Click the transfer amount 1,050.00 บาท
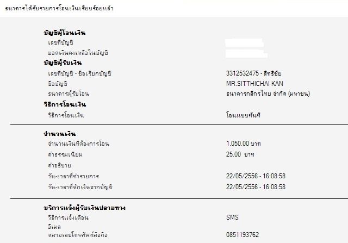348x243 pixels. (244, 144)
